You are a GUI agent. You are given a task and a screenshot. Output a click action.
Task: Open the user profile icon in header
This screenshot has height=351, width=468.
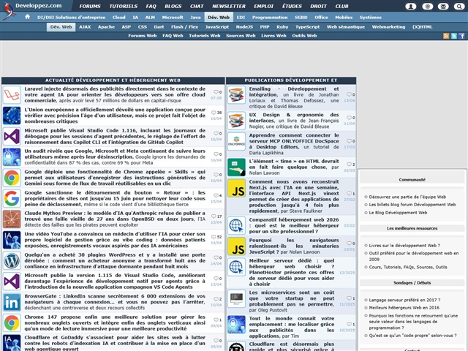pyautogui.click(x=411, y=7)
